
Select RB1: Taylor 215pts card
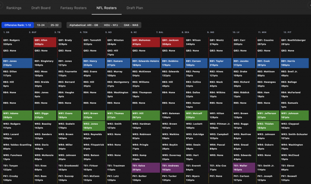(x=220, y=63)
